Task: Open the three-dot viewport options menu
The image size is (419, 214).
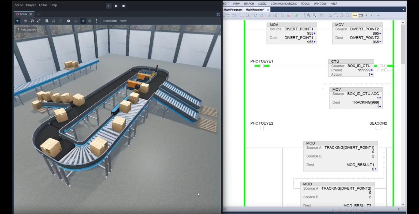Action: point(96,21)
